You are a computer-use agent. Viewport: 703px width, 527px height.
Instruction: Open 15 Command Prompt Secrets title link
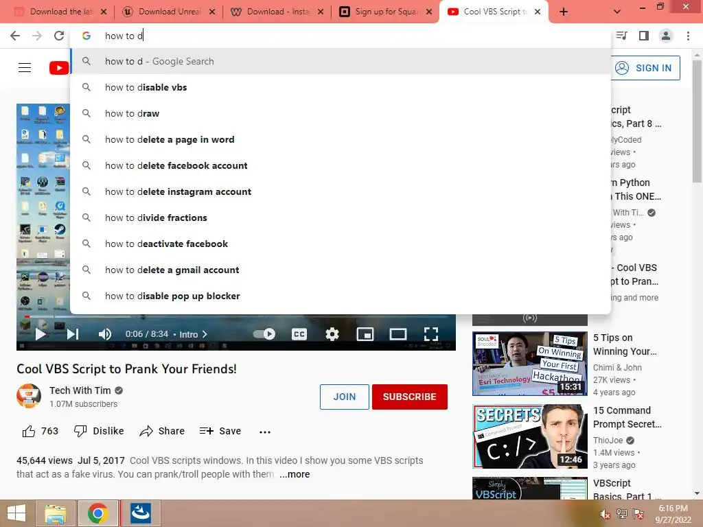coord(627,417)
